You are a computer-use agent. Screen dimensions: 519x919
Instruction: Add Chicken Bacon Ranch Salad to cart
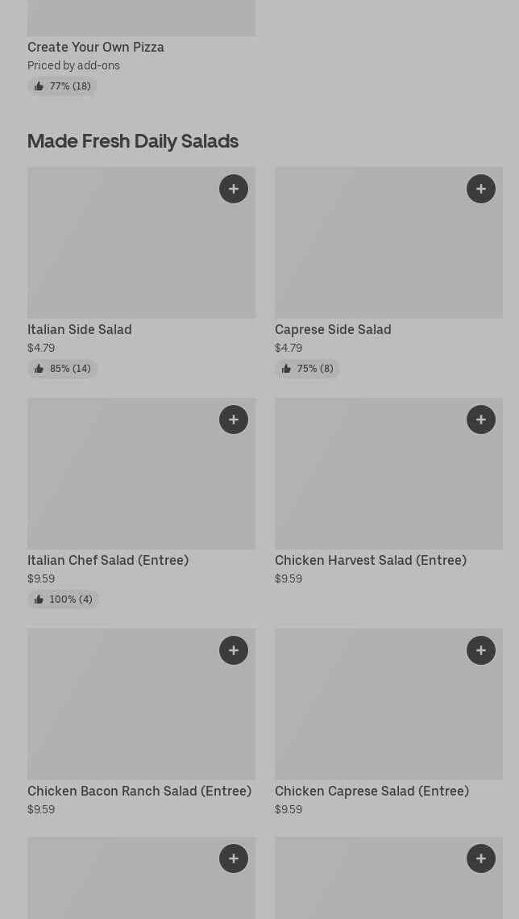(x=234, y=650)
